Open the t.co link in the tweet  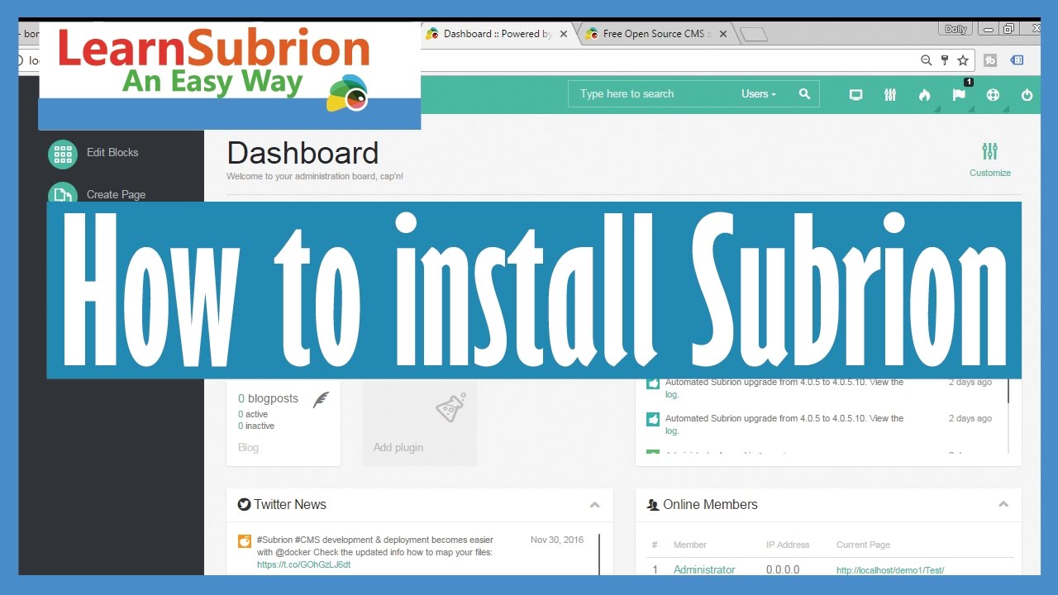click(303, 564)
